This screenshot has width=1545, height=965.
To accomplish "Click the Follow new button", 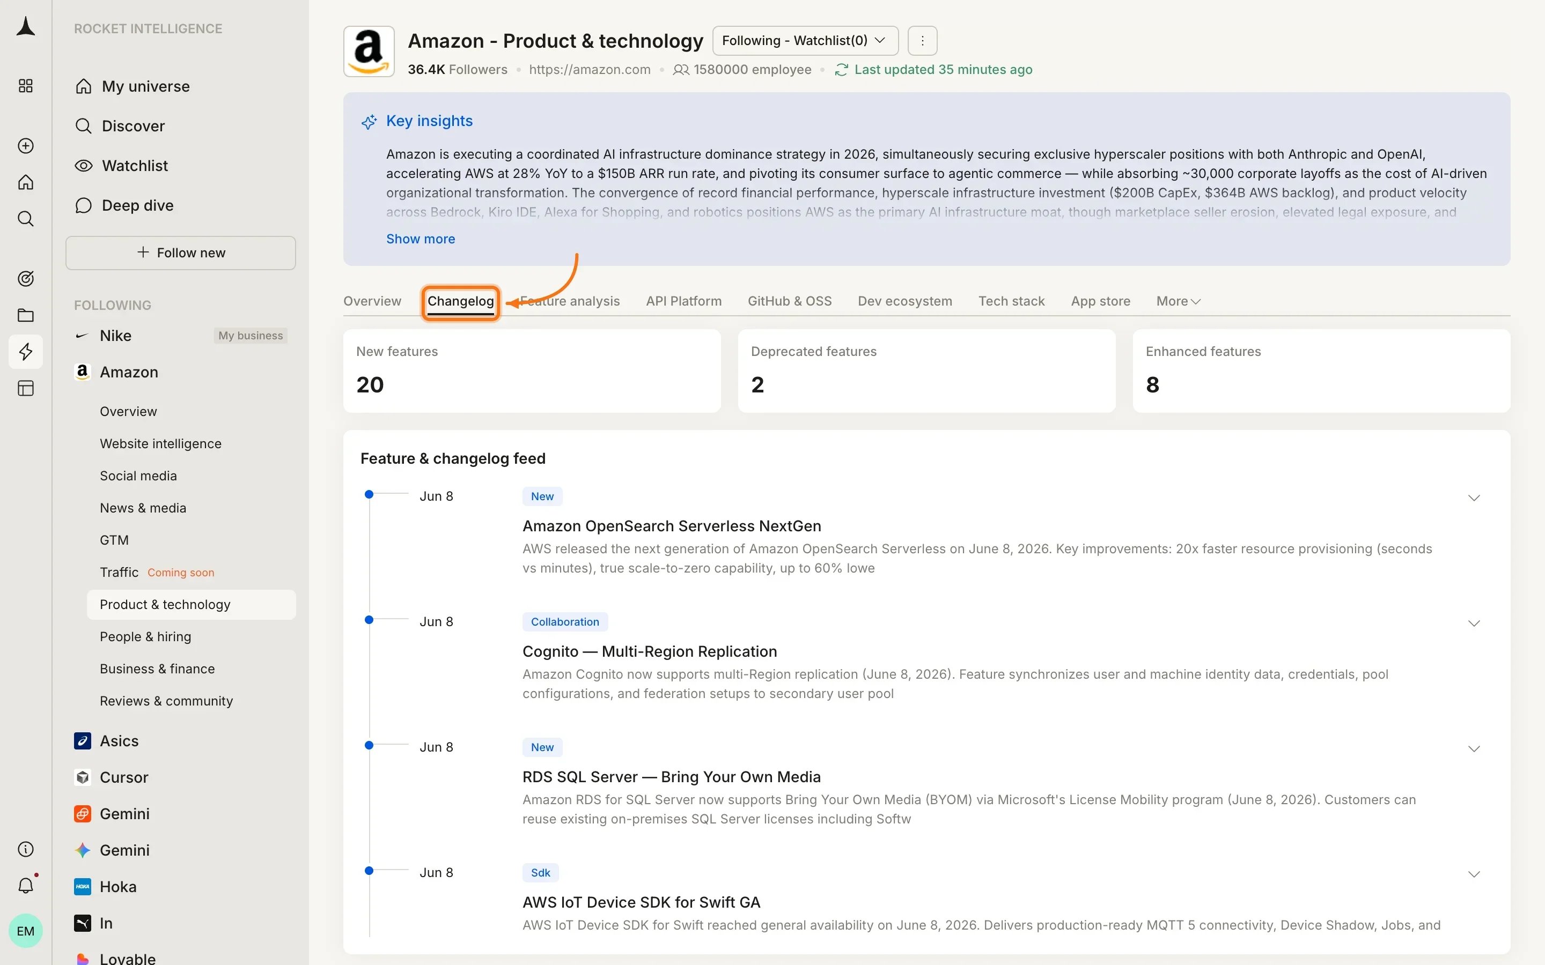I will coord(181,253).
